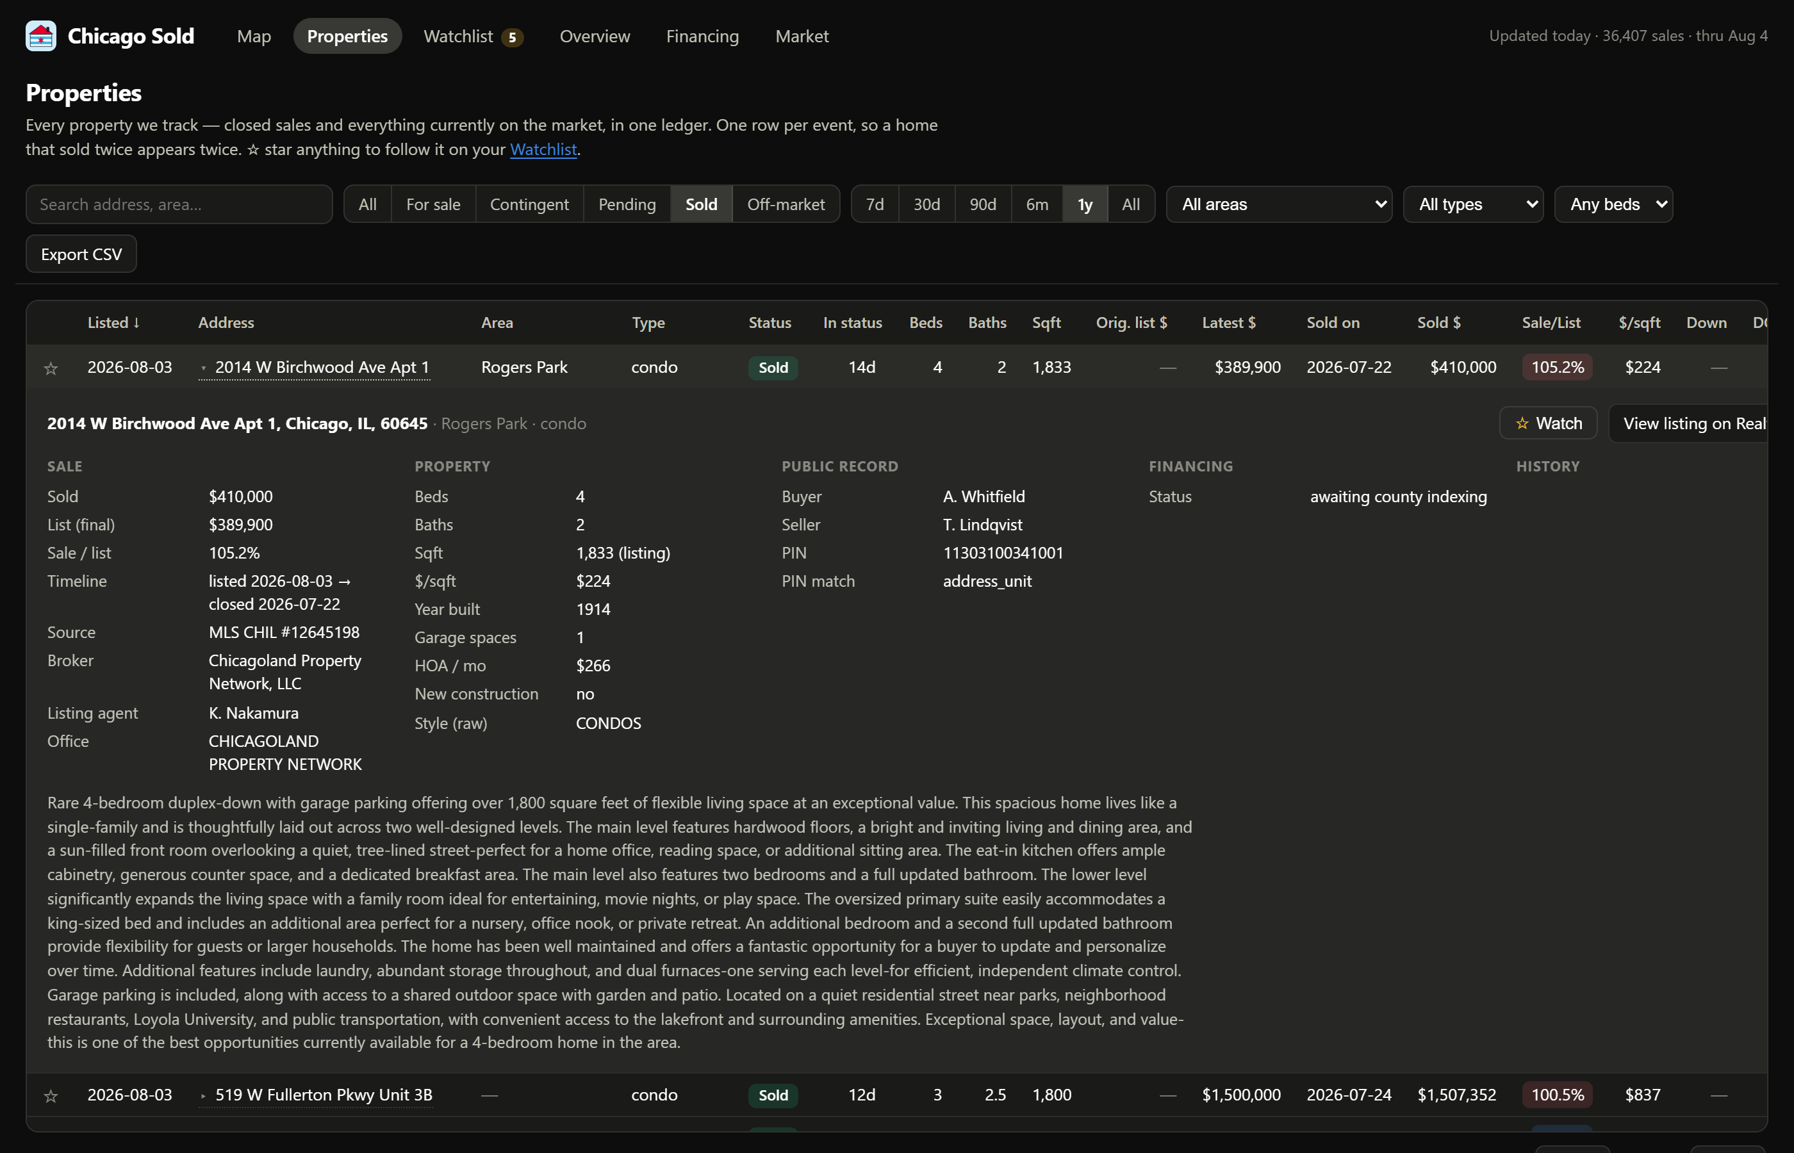Switch to the Overview tab
The image size is (1794, 1153).
[x=595, y=36]
